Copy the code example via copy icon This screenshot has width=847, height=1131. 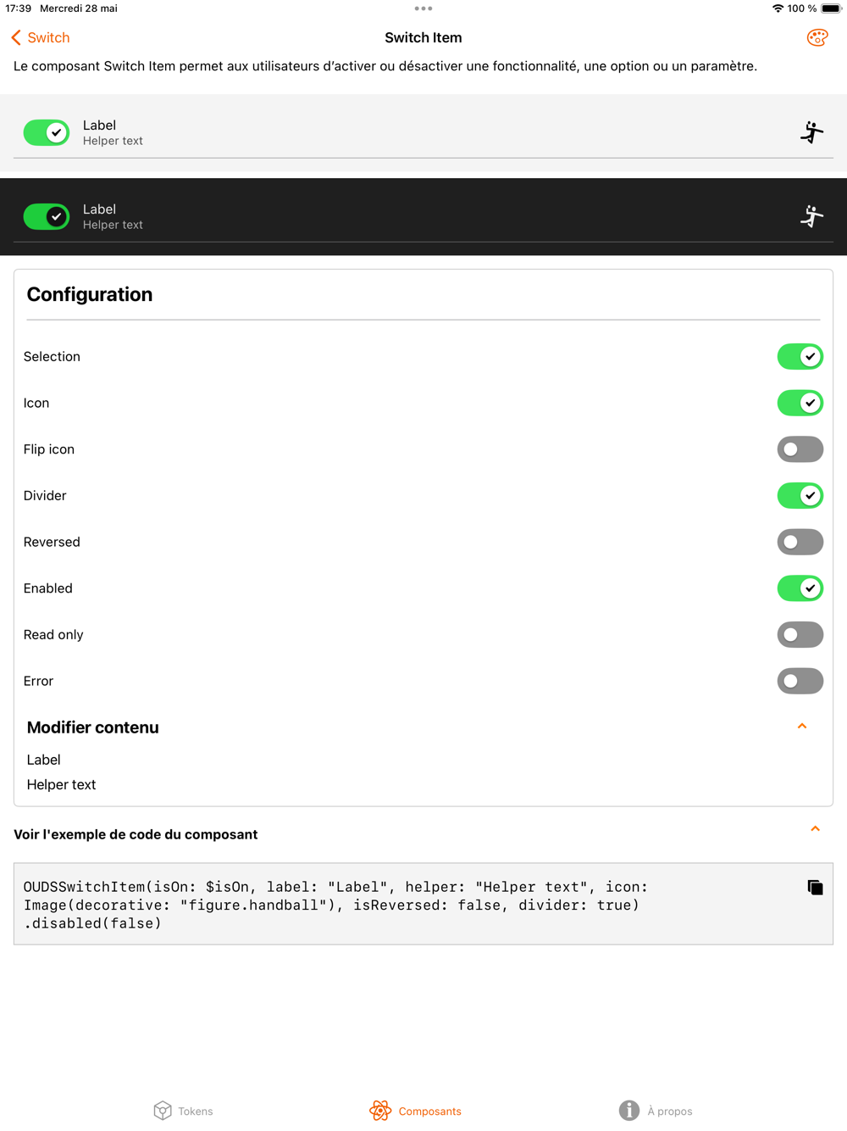(815, 887)
